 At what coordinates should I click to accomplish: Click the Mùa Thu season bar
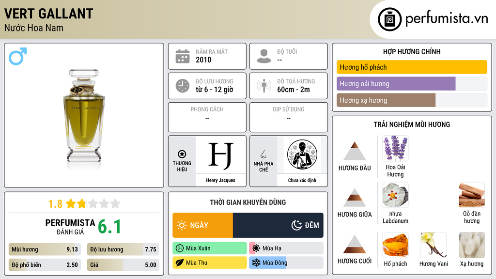210,263
